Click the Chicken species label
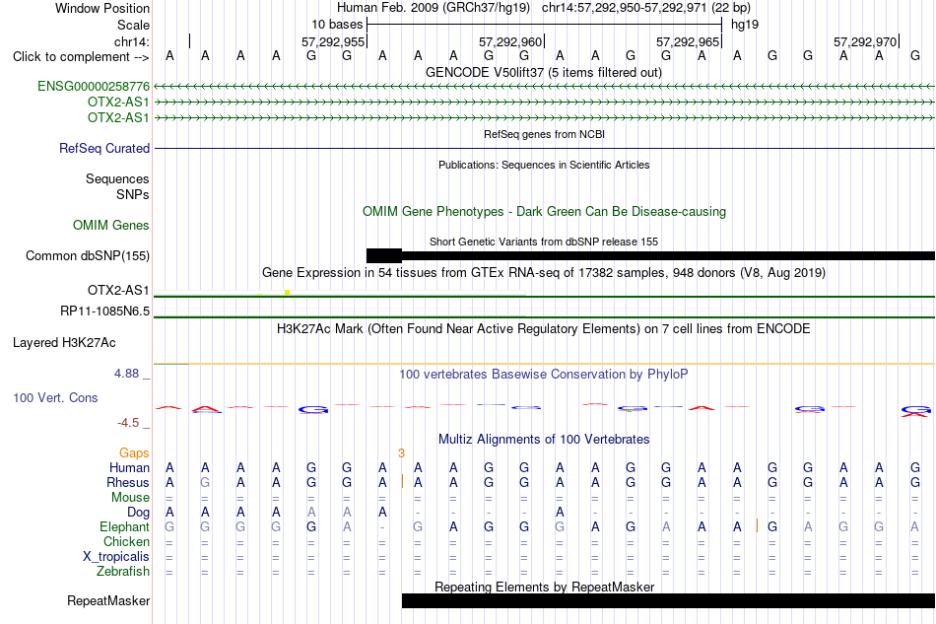The height and width of the screenshot is (624, 936). click(126, 541)
